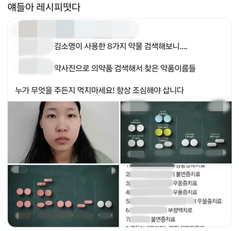Select list item 7 불면증치료
Screen dimensions: 239x231
(x=151, y=219)
